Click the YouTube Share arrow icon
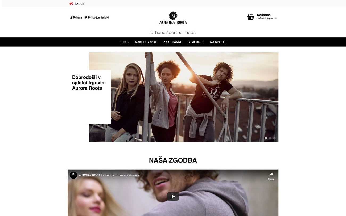 (x=271, y=174)
